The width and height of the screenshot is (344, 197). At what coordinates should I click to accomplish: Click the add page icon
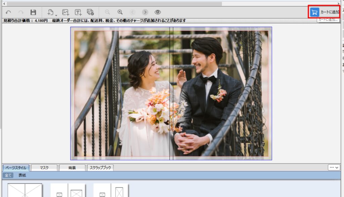(x=50, y=12)
